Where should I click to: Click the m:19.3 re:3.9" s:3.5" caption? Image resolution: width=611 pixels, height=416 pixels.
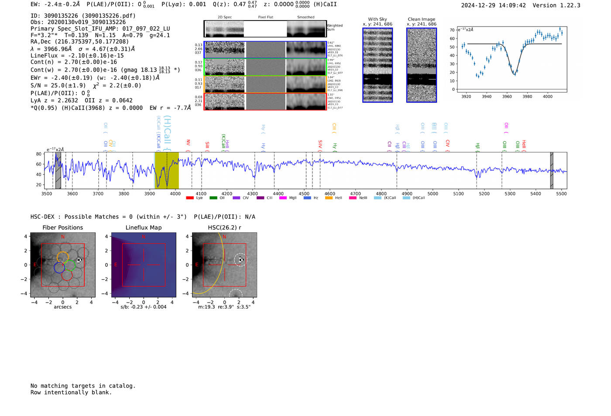pyautogui.click(x=224, y=307)
